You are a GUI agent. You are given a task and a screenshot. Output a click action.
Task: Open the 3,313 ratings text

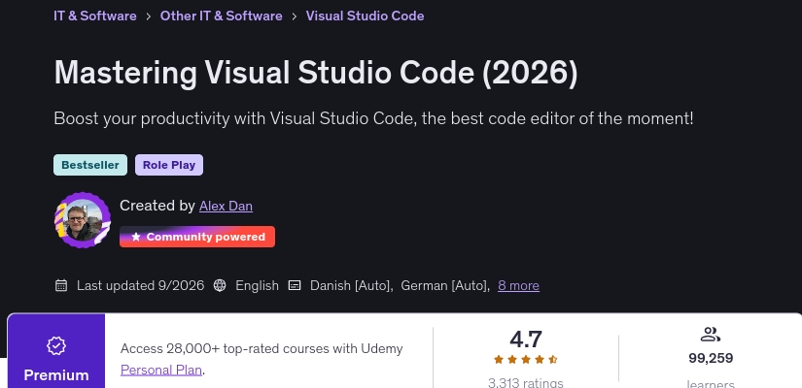tap(525, 383)
